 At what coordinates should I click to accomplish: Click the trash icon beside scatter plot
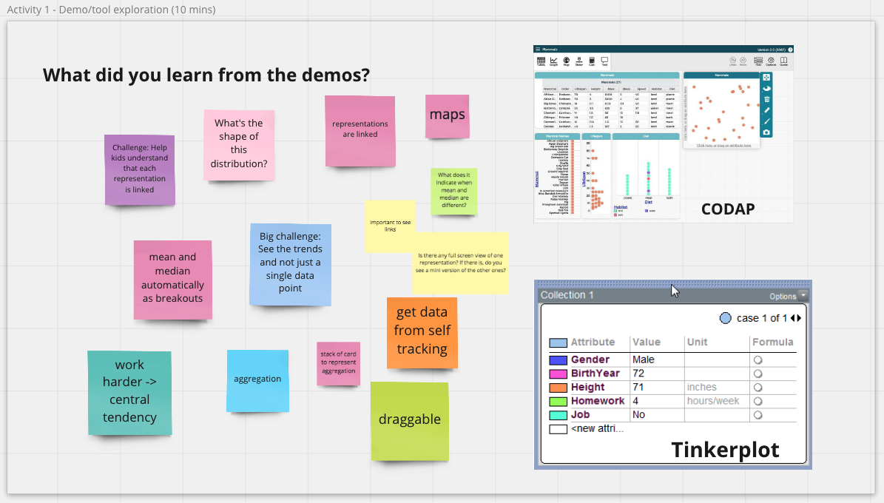click(767, 99)
